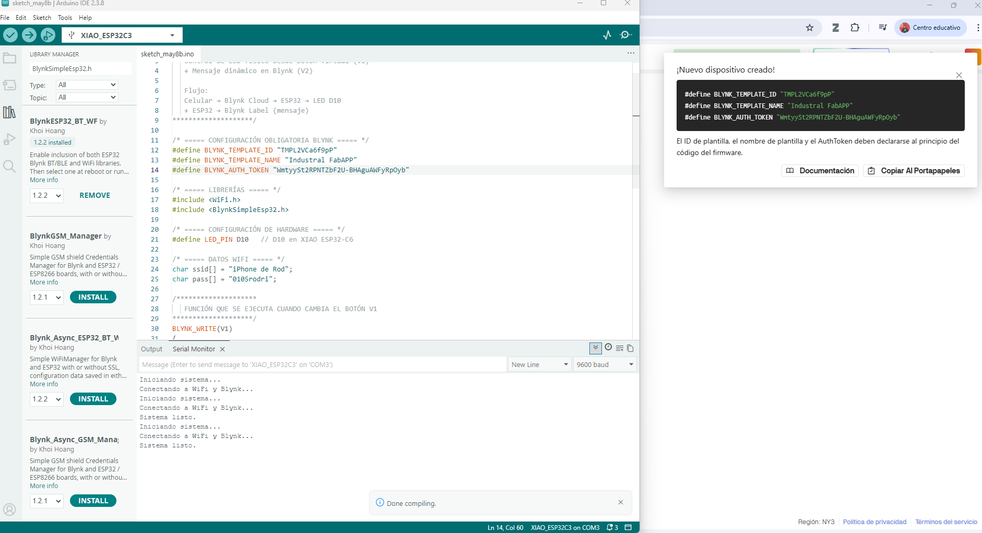This screenshot has height=533, width=982.
Task: Open the editor tab three-dot menu
Action: [631, 53]
